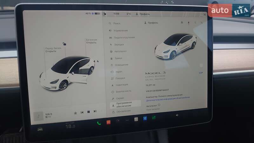Open Зарядка settings menu item
Screen dimensions: 254x143
(x=119, y=44)
